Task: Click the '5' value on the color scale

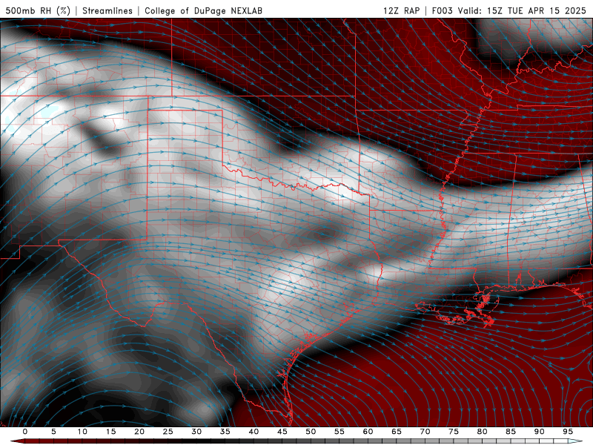Action: coord(53,432)
